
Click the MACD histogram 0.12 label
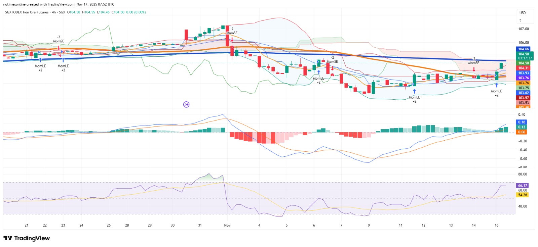[522, 127]
